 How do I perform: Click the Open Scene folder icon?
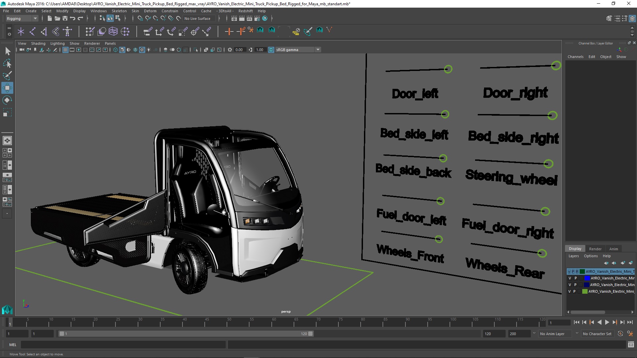pyautogui.click(x=57, y=19)
